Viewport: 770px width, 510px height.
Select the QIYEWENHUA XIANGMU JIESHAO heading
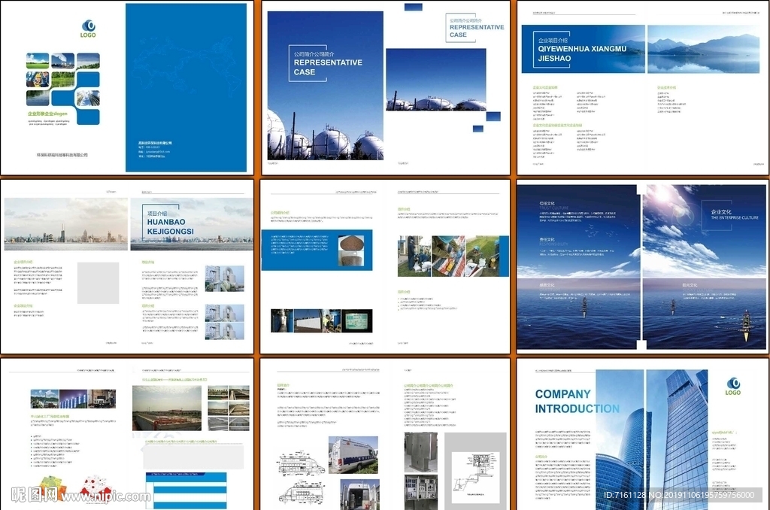[582, 53]
